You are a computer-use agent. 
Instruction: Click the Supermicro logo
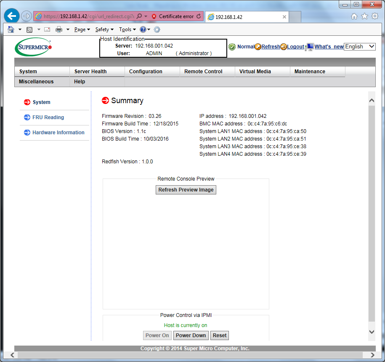tap(33, 47)
